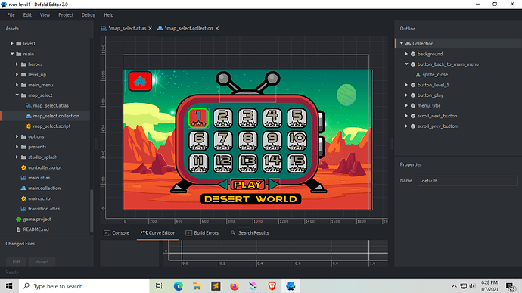
Task: Click the Windows Start button
Action: tap(9, 286)
